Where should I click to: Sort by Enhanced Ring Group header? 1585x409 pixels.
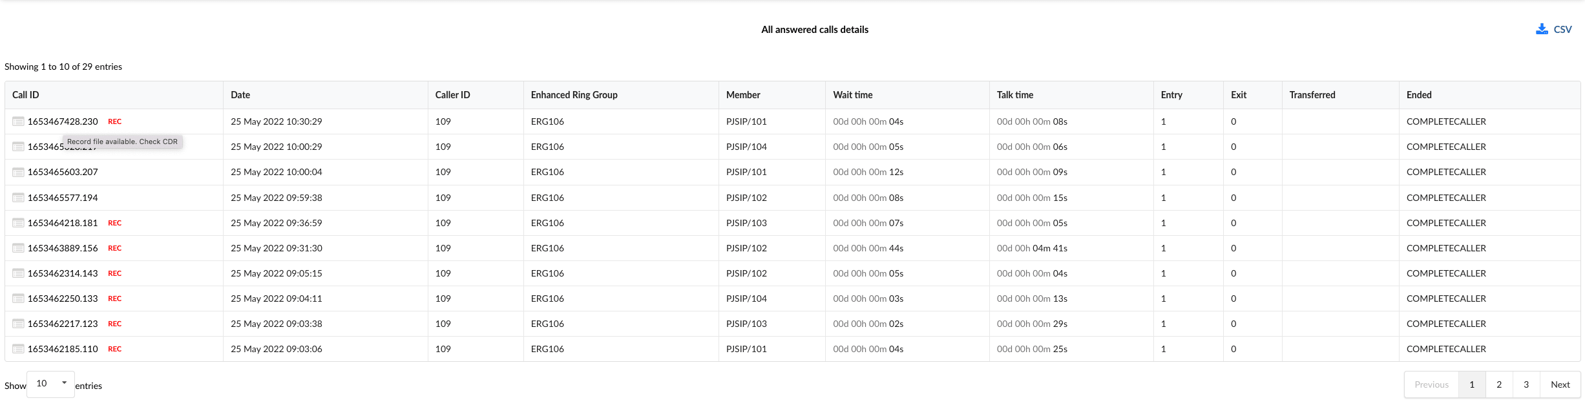click(x=620, y=95)
